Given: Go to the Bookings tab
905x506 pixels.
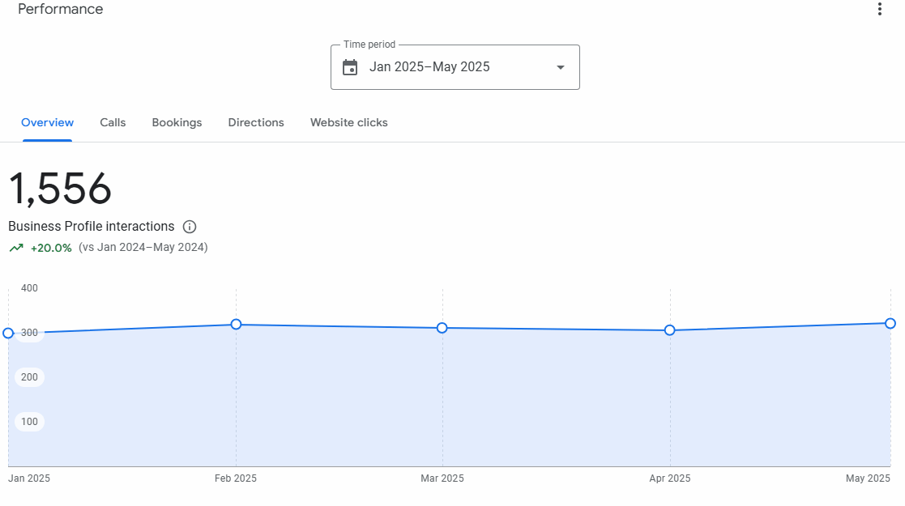Looking at the screenshot, I should [x=177, y=123].
